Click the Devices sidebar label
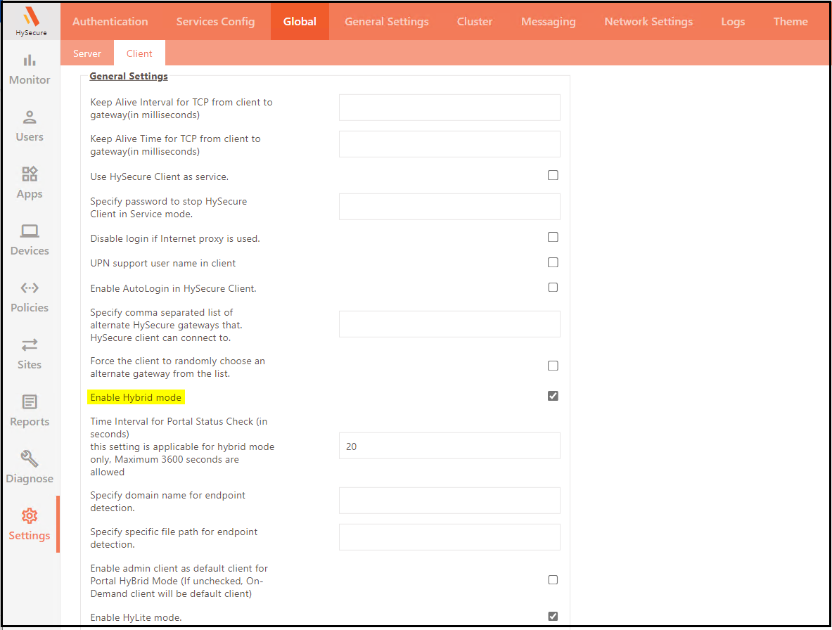The height and width of the screenshot is (630, 832). (x=30, y=251)
